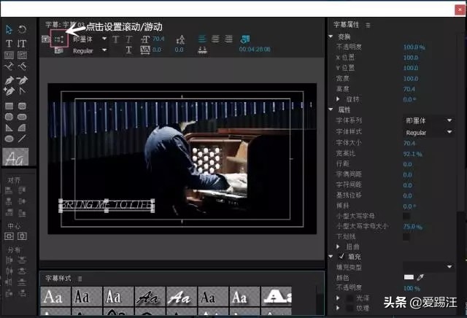Screen dimensions: 467x318
Task: Click the 00:04:28:06 timecode
Action: 255,49
